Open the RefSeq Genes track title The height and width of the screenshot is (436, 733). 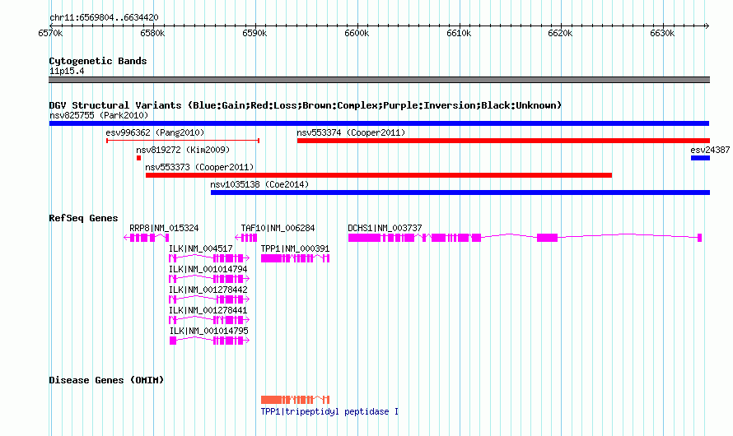click(x=83, y=218)
